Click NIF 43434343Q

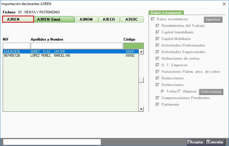[x=12, y=51]
